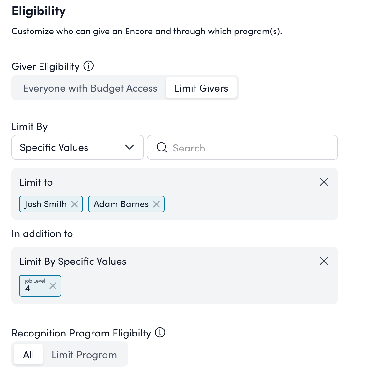The width and height of the screenshot is (375, 384).
Task: Choose All for Recognition Program Eligibility
Action: pos(28,354)
